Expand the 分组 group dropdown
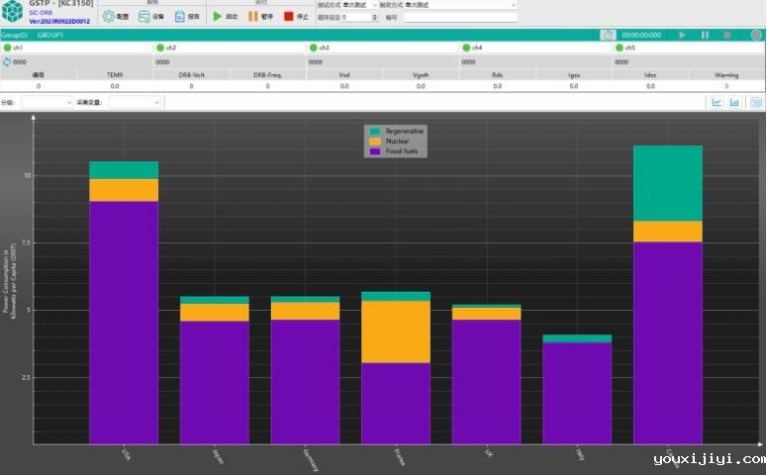Image resolution: width=767 pixels, height=475 pixels. coord(48,102)
